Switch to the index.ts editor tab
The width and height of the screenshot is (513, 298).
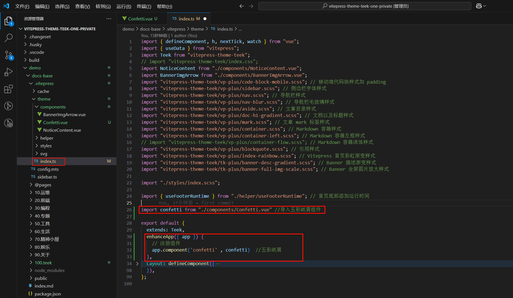point(189,19)
